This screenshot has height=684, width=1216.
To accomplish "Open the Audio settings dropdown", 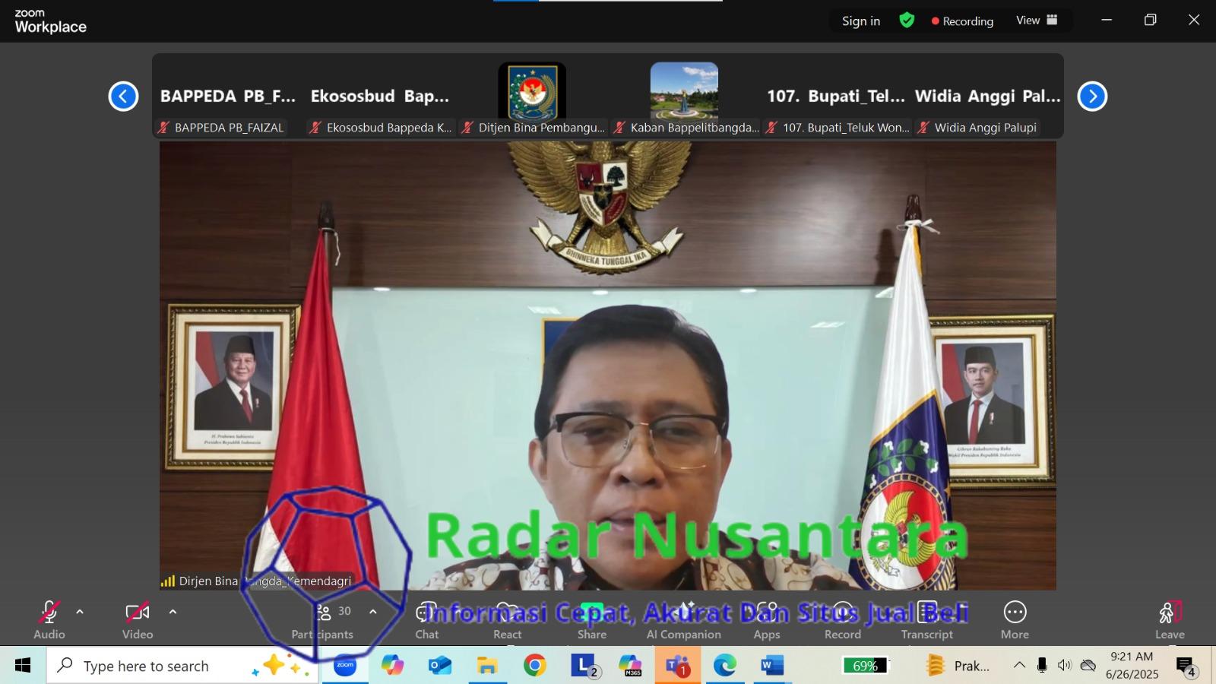I will coord(78,612).
